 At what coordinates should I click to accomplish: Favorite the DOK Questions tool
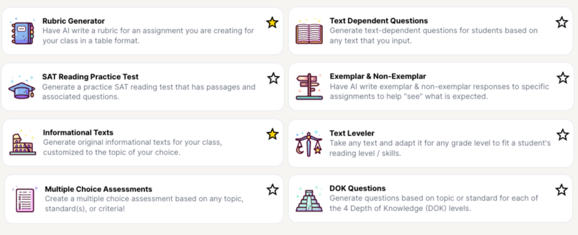point(562,190)
